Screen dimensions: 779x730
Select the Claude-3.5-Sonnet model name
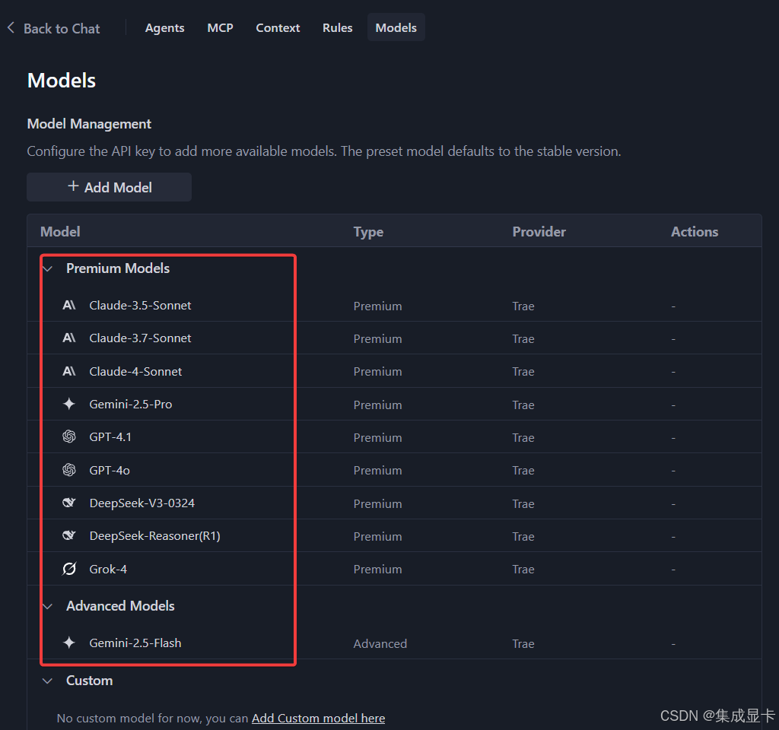[x=140, y=306]
